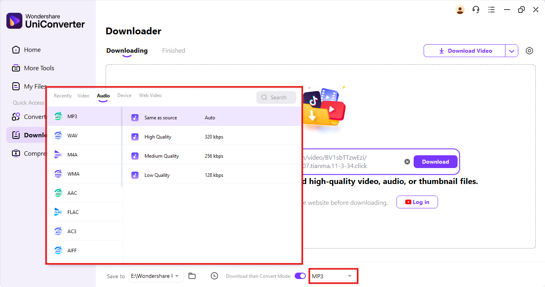Choose High Quality 320 kbps option
The width and height of the screenshot is (545, 287).
point(212,137)
